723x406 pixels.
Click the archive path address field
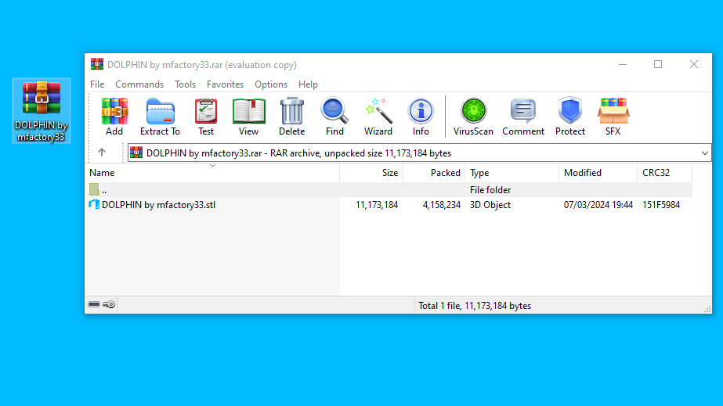coord(419,153)
